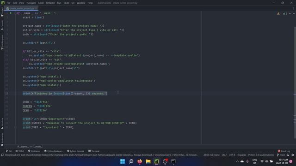Screen dimensions: 296x166
Task: Click the project_name input line
Action: click(63, 26)
